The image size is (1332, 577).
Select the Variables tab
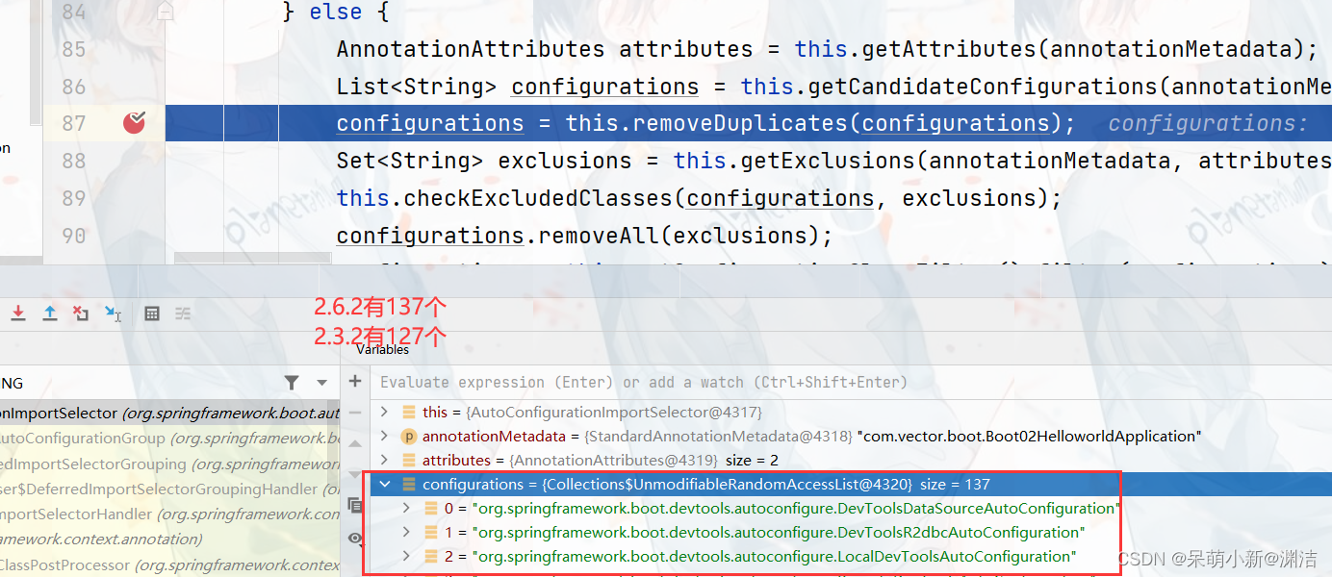[382, 350]
